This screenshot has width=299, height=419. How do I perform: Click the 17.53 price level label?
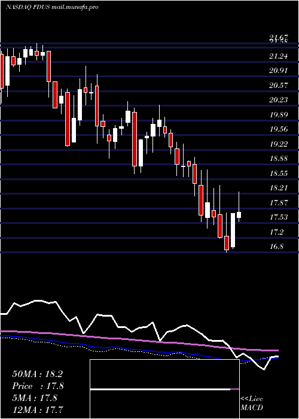(x=279, y=217)
